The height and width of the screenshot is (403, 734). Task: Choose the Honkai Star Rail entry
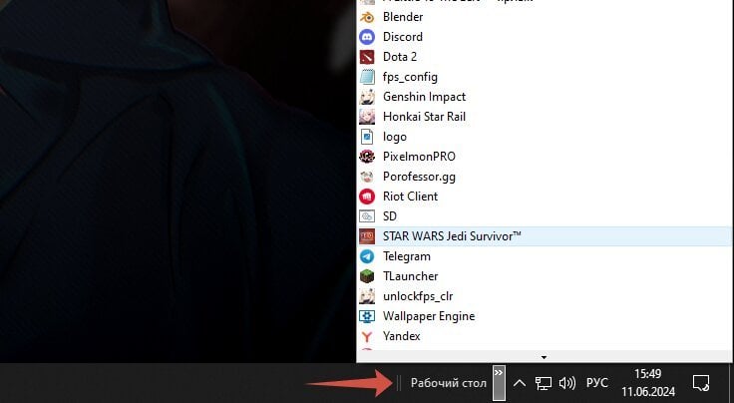point(545,117)
